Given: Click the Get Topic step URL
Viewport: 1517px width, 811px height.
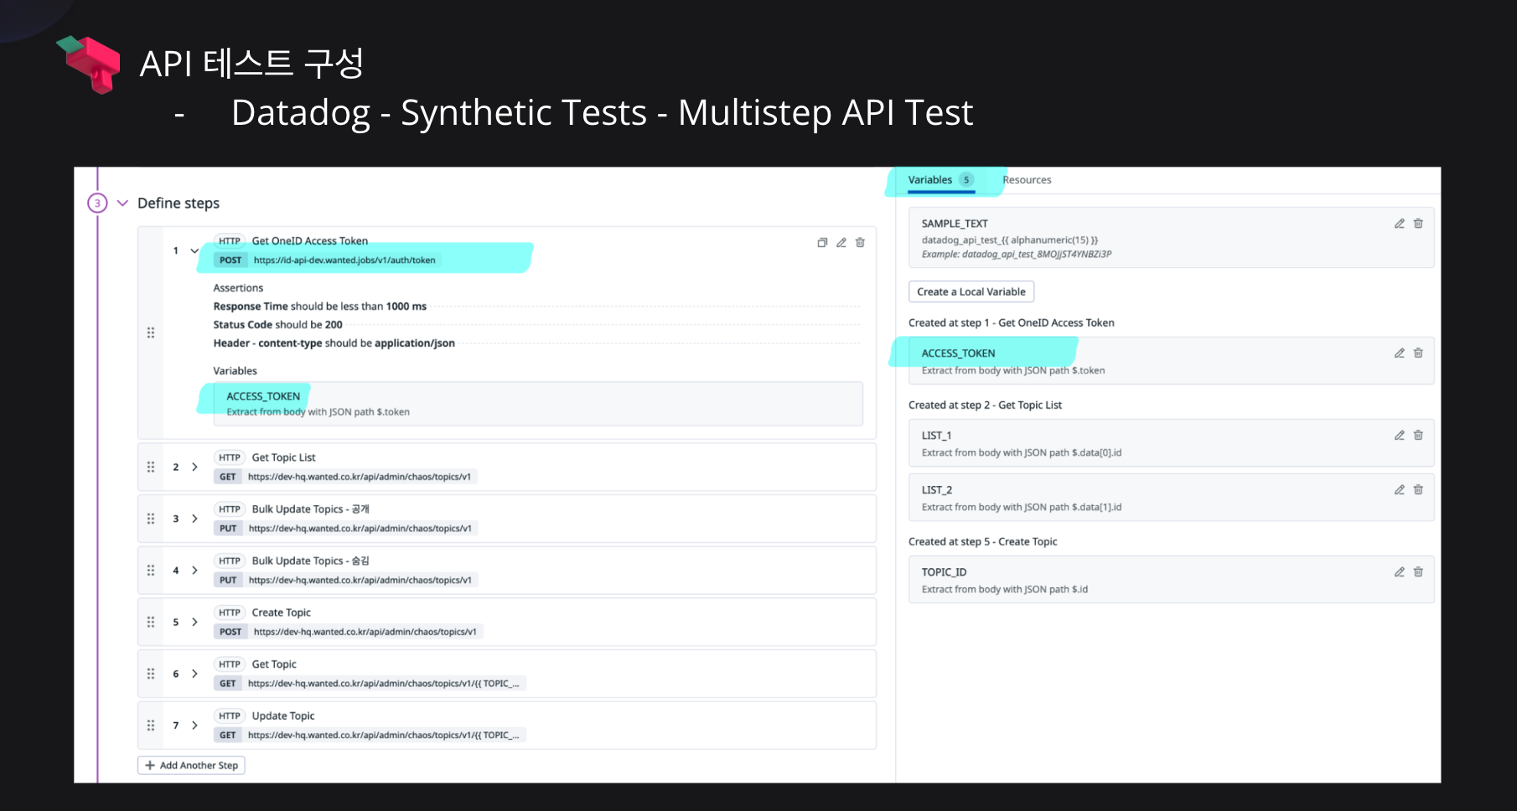Looking at the screenshot, I should (x=383, y=684).
